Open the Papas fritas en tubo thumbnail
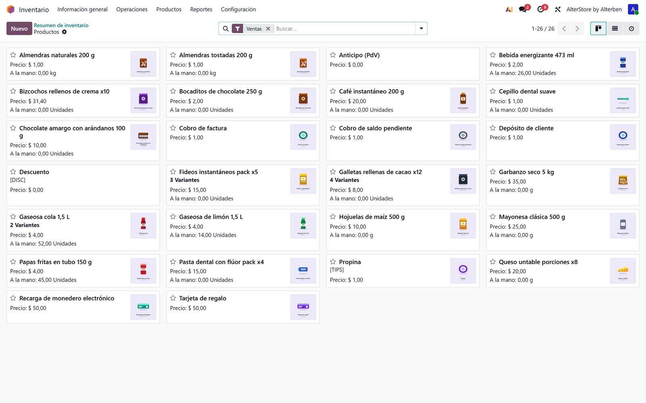The height and width of the screenshot is (403, 646). [143, 271]
